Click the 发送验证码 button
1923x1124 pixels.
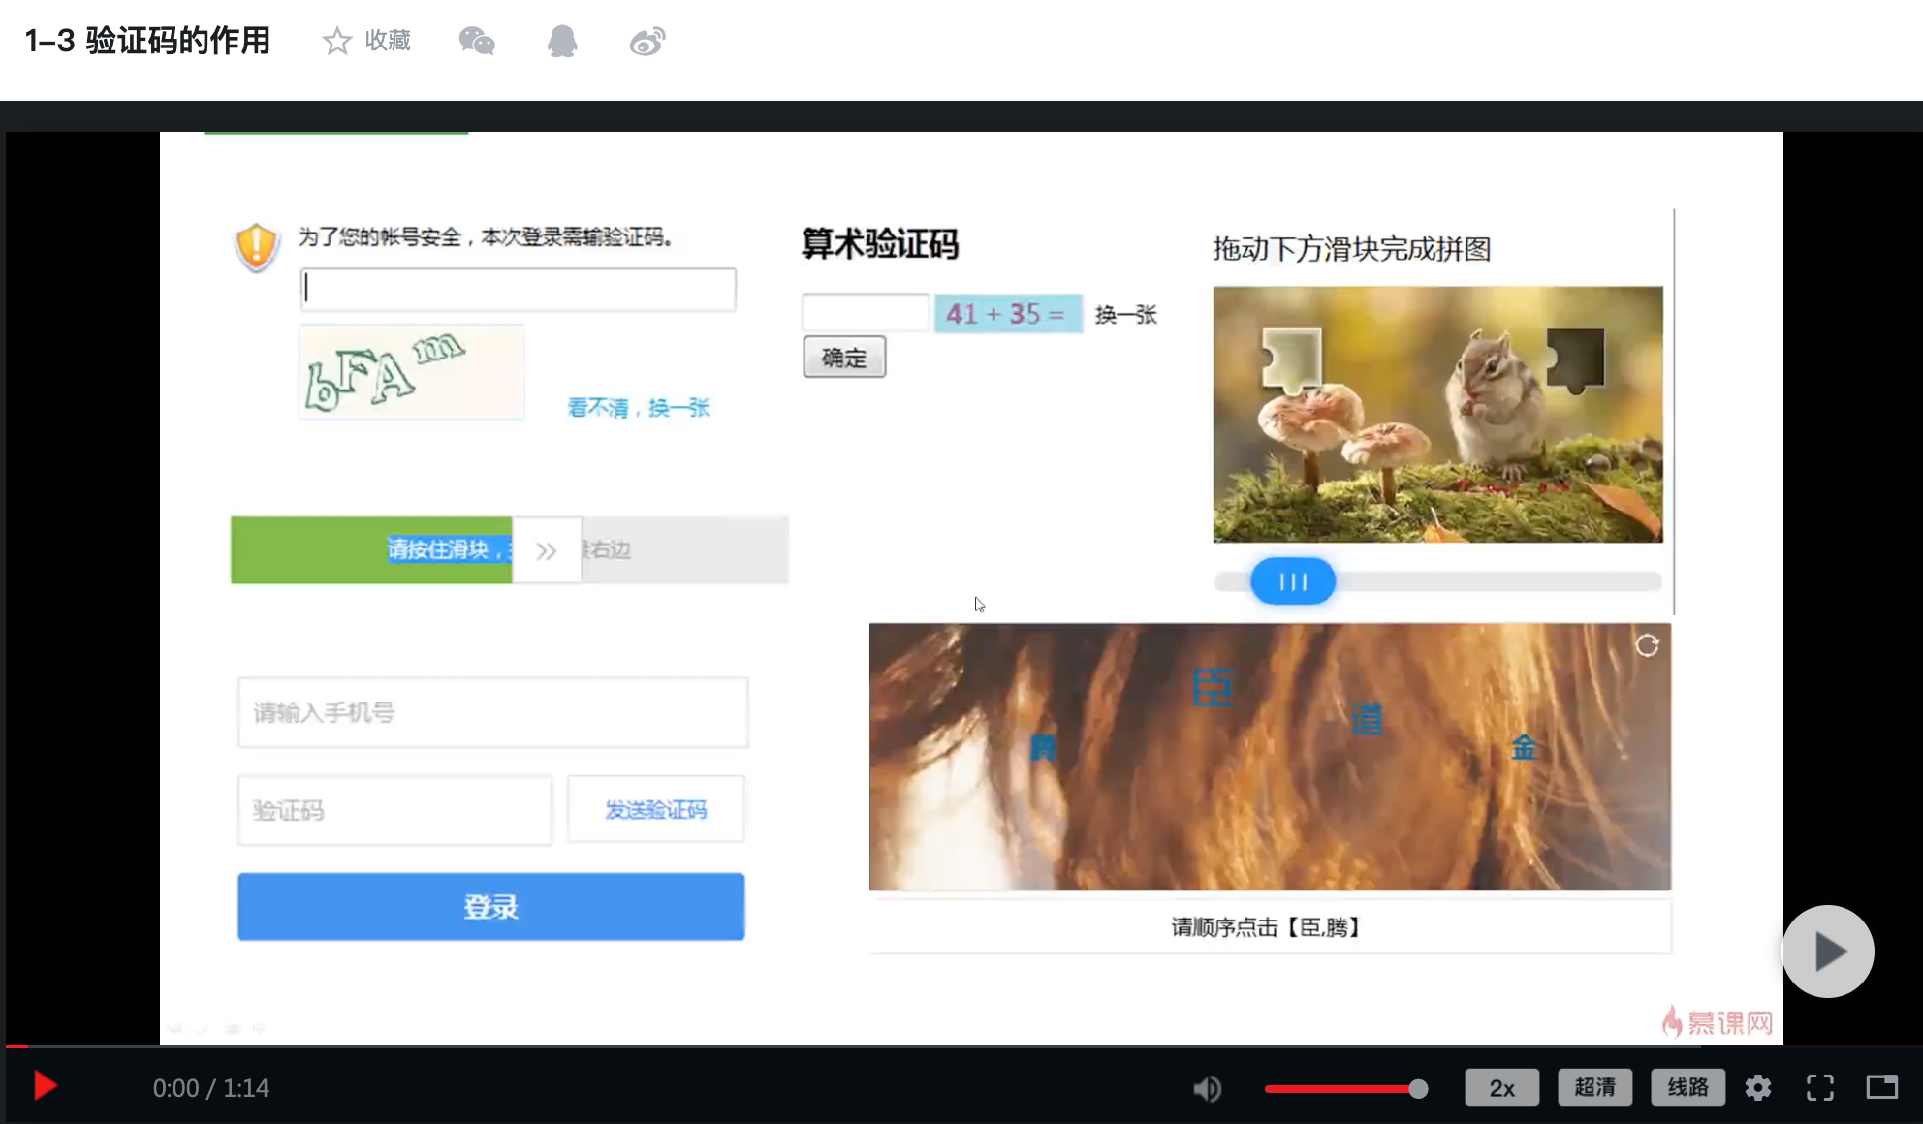(655, 809)
